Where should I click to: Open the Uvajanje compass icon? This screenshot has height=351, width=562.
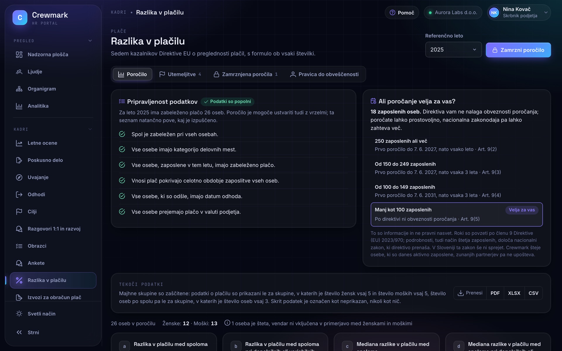(x=19, y=177)
